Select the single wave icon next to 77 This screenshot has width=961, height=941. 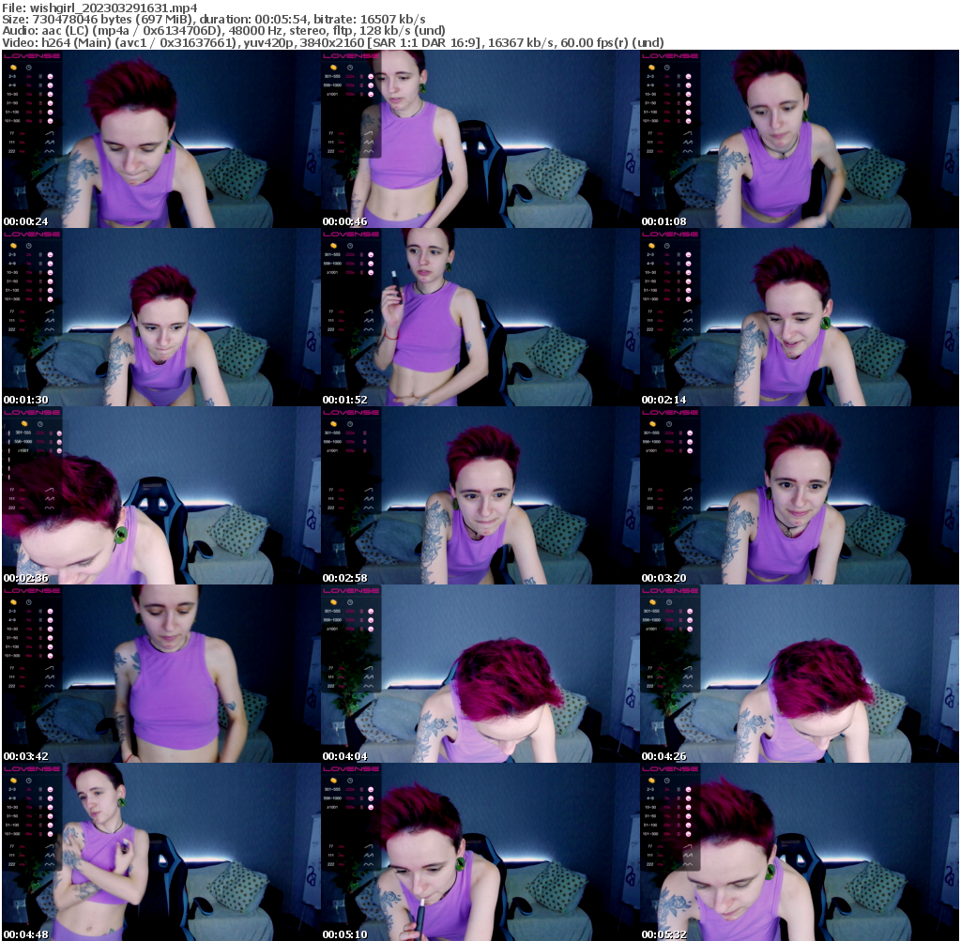pyautogui.click(x=50, y=134)
